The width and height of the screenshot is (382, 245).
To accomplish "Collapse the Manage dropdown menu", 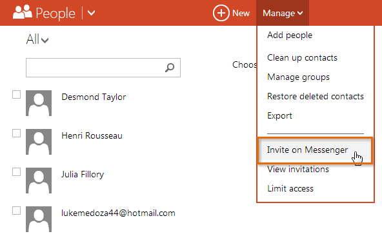I will pyautogui.click(x=283, y=13).
